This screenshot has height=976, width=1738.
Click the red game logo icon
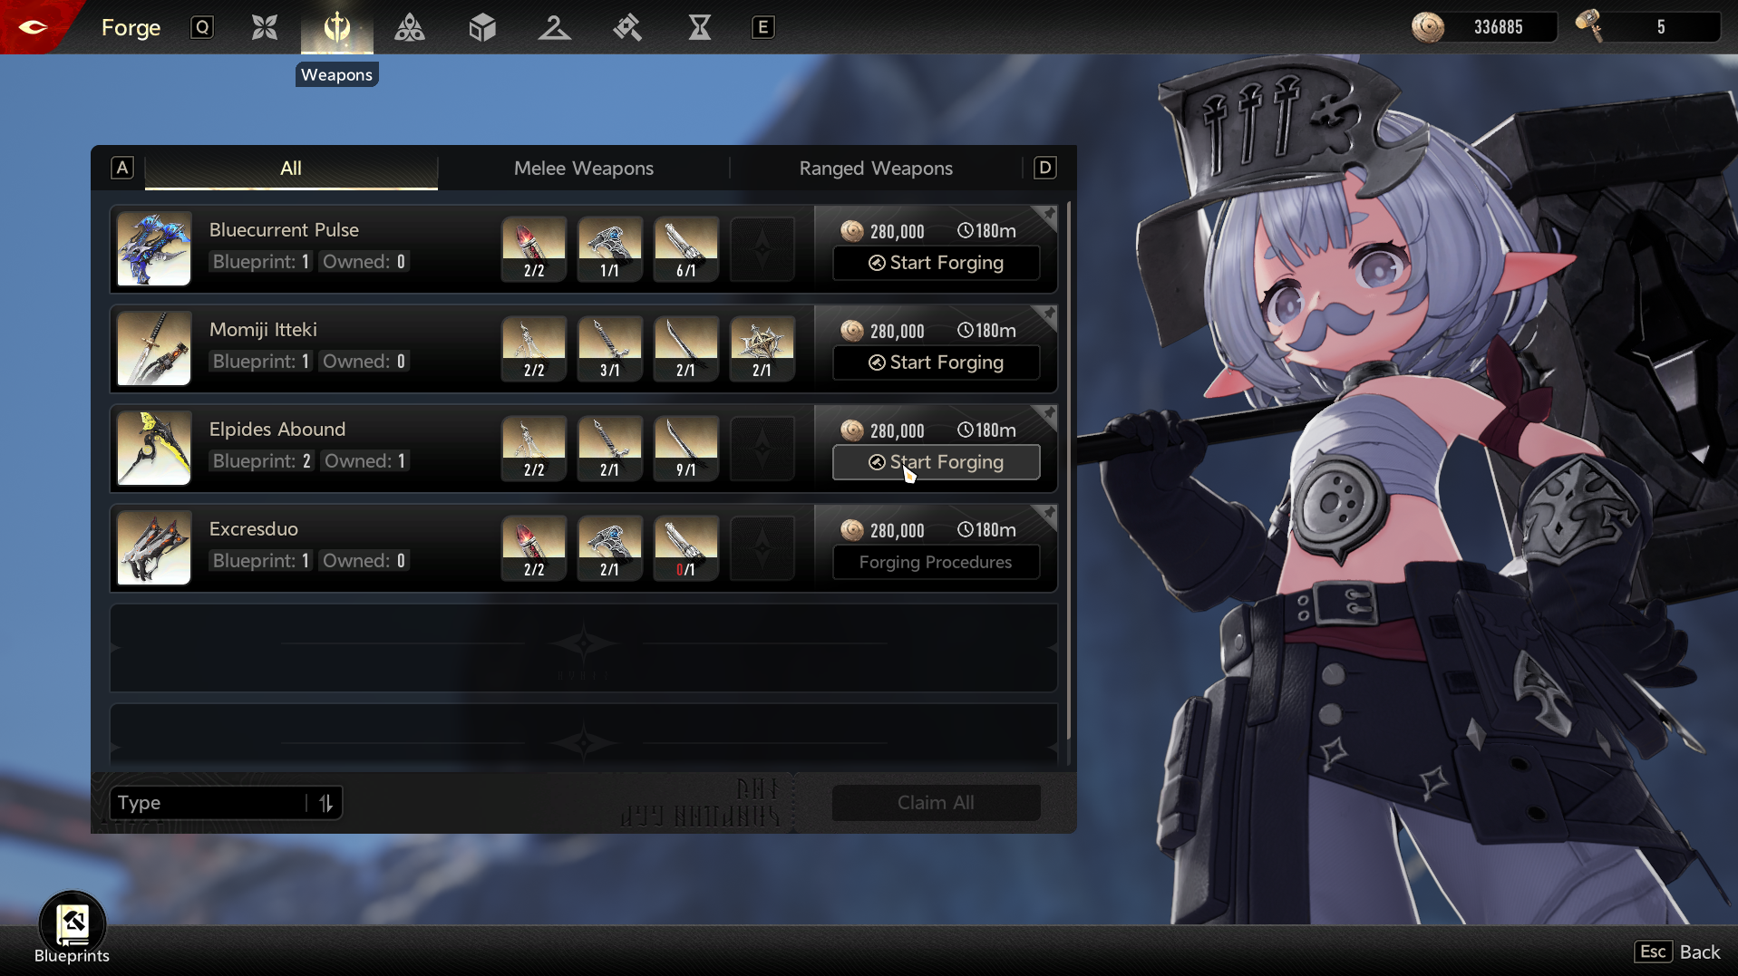pos(34,26)
